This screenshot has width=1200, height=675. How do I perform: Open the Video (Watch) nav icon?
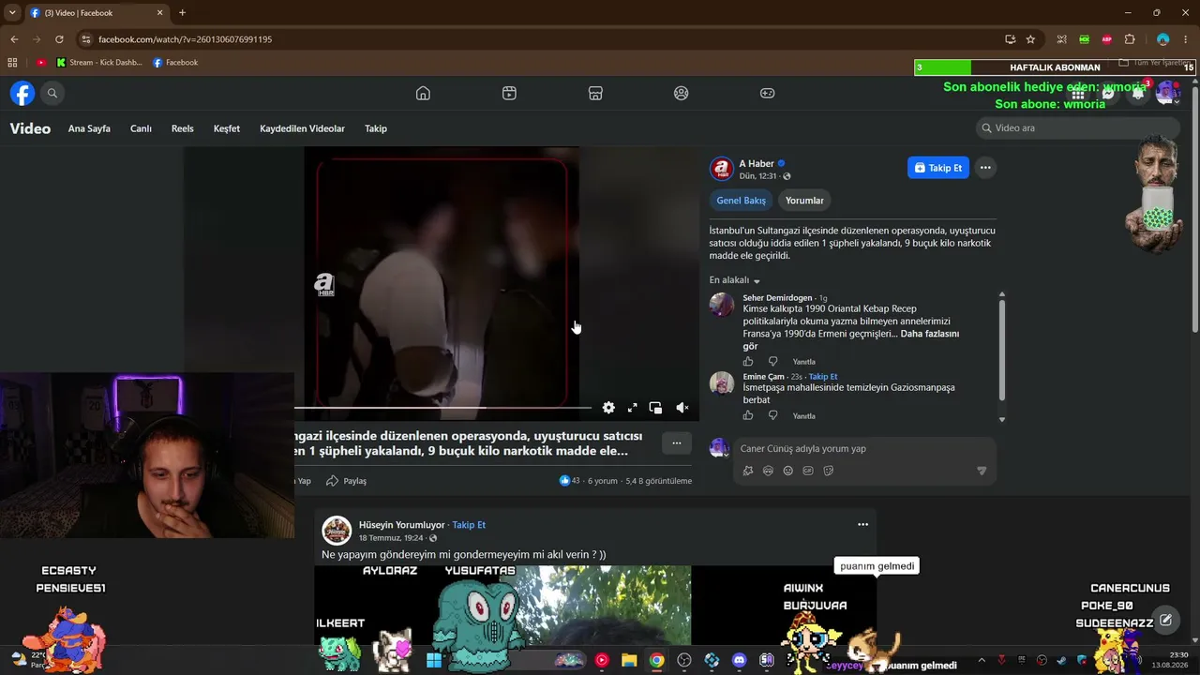coord(509,93)
